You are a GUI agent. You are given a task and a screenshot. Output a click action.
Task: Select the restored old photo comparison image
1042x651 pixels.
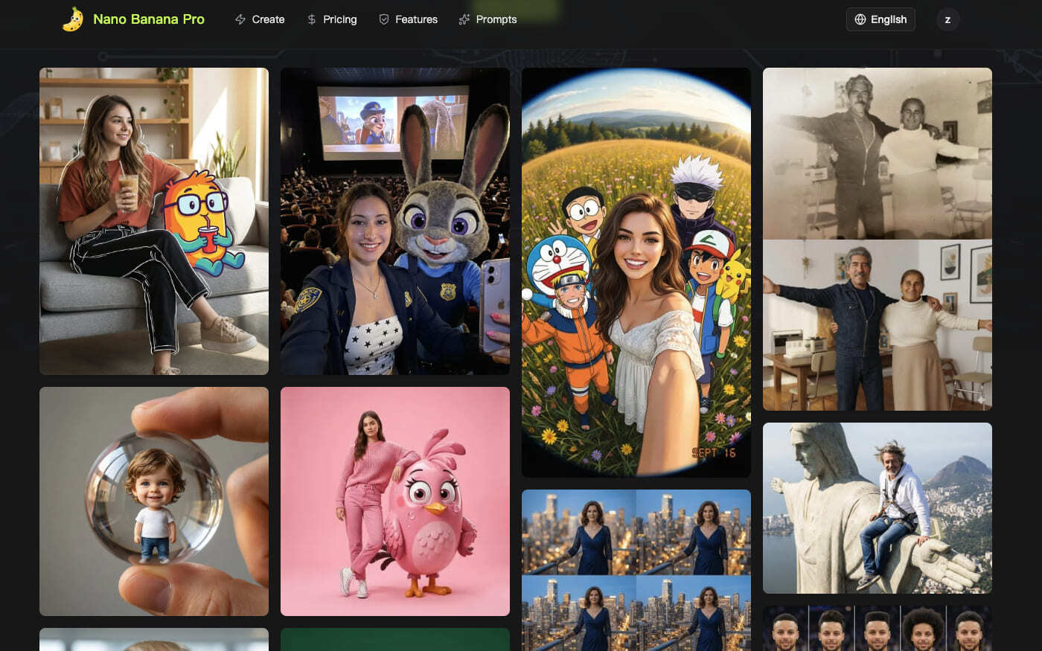point(878,239)
